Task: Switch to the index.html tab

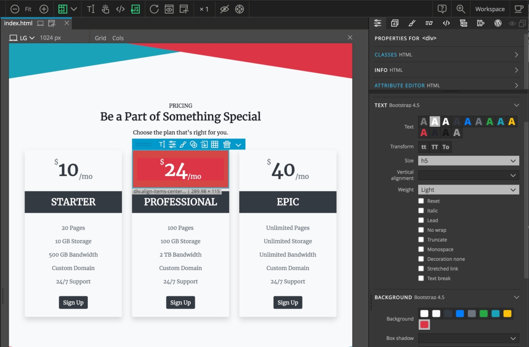Action: (18, 23)
